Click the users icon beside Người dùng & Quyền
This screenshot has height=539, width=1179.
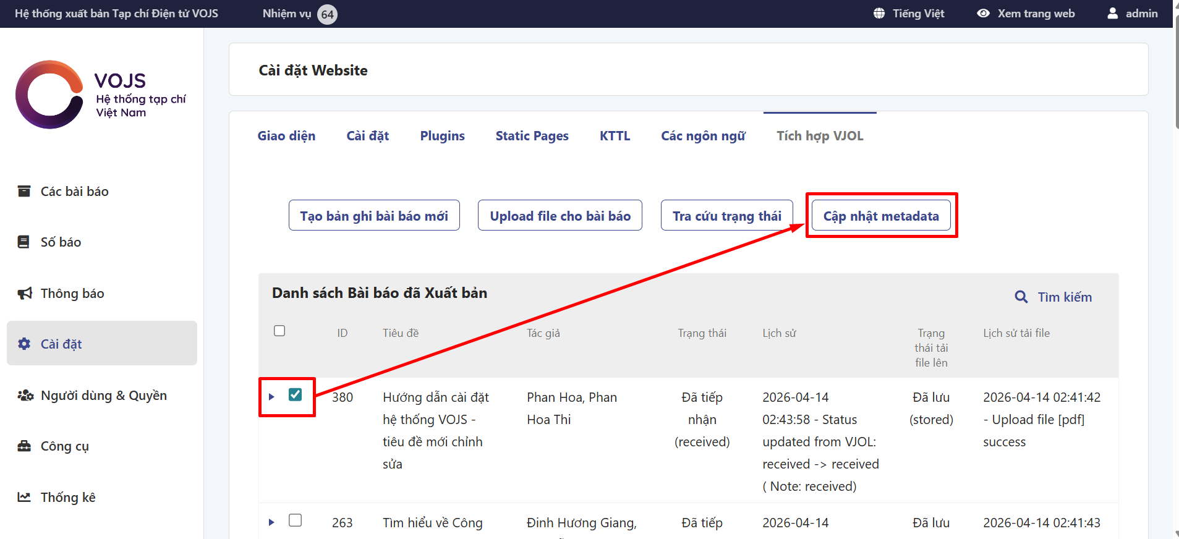pos(25,395)
